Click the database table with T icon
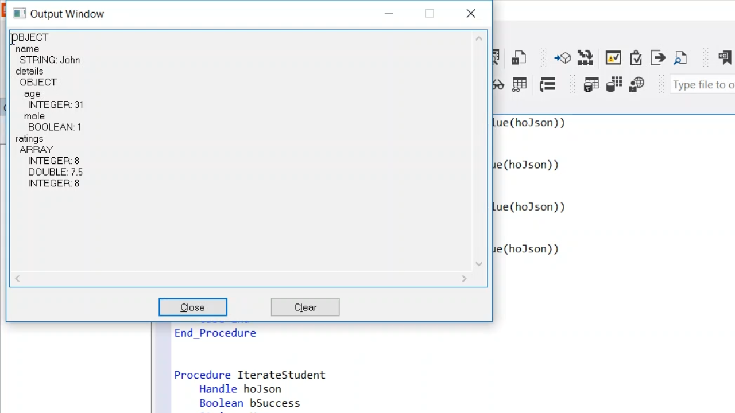The image size is (735, 413). point(591,85)
